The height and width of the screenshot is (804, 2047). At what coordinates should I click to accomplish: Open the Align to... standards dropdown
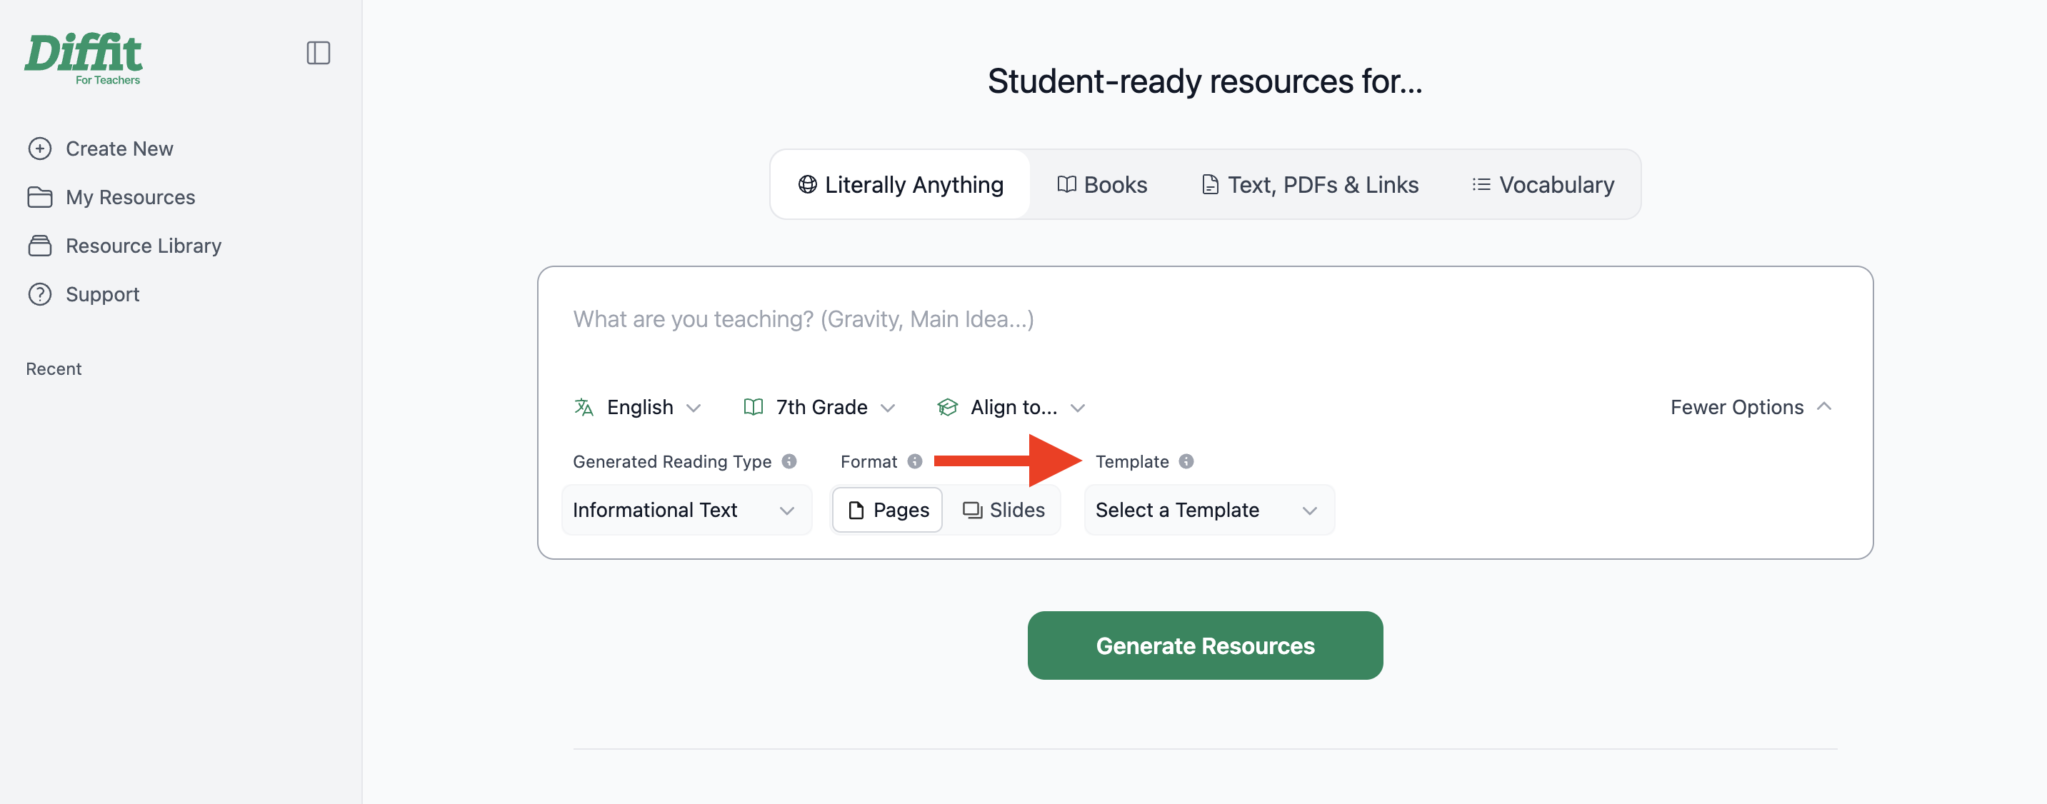click(x=1011, y=407)
